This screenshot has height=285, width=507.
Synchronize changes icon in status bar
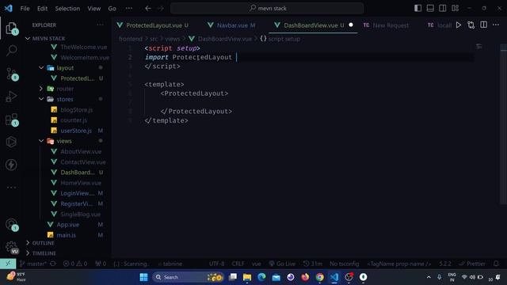pyautogui.click(x=53, y=264)
